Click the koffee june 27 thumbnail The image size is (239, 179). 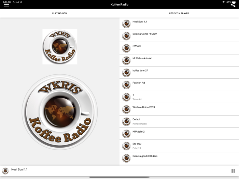126,73
